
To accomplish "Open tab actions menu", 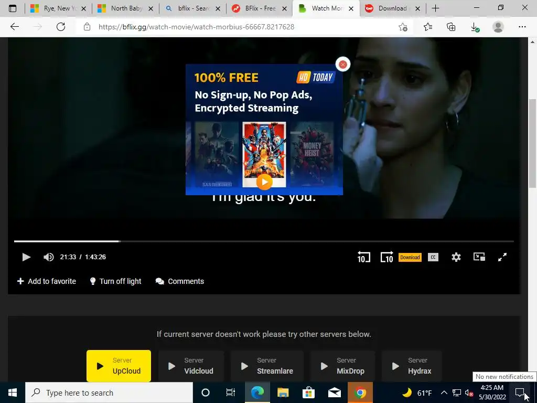I will click(13, 8).
